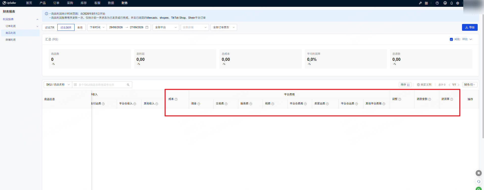Show help tooltip for 服务费 column
Screen dimensions: 484x190
[x=251, y=104]
